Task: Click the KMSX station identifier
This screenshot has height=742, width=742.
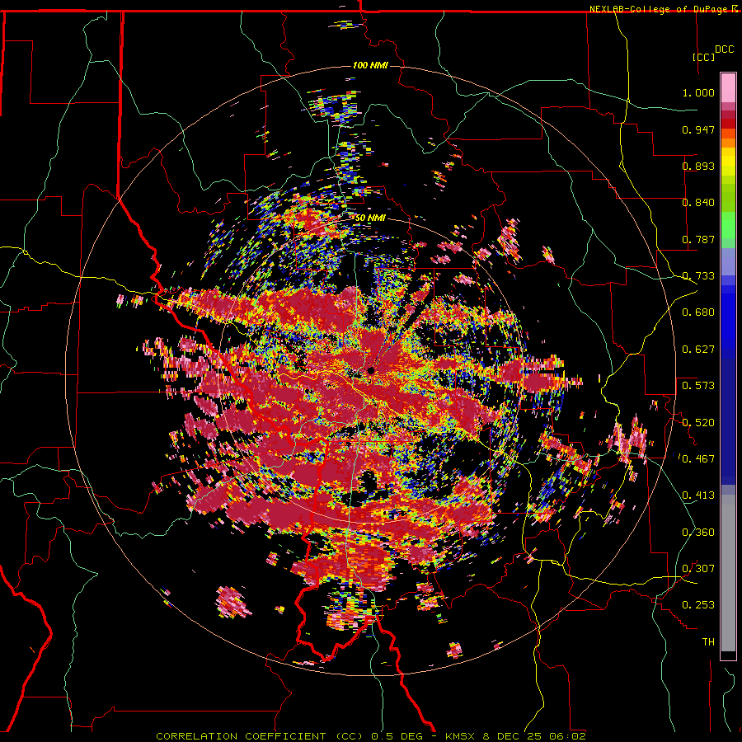Action: click(x=462, y=736)
